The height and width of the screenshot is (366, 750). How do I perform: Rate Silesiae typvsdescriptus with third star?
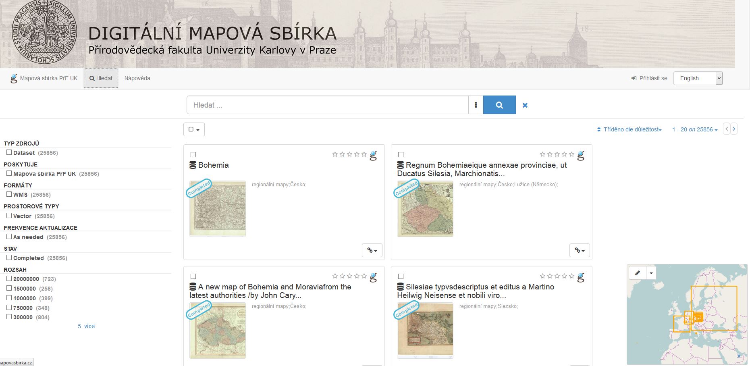(557, 276)
